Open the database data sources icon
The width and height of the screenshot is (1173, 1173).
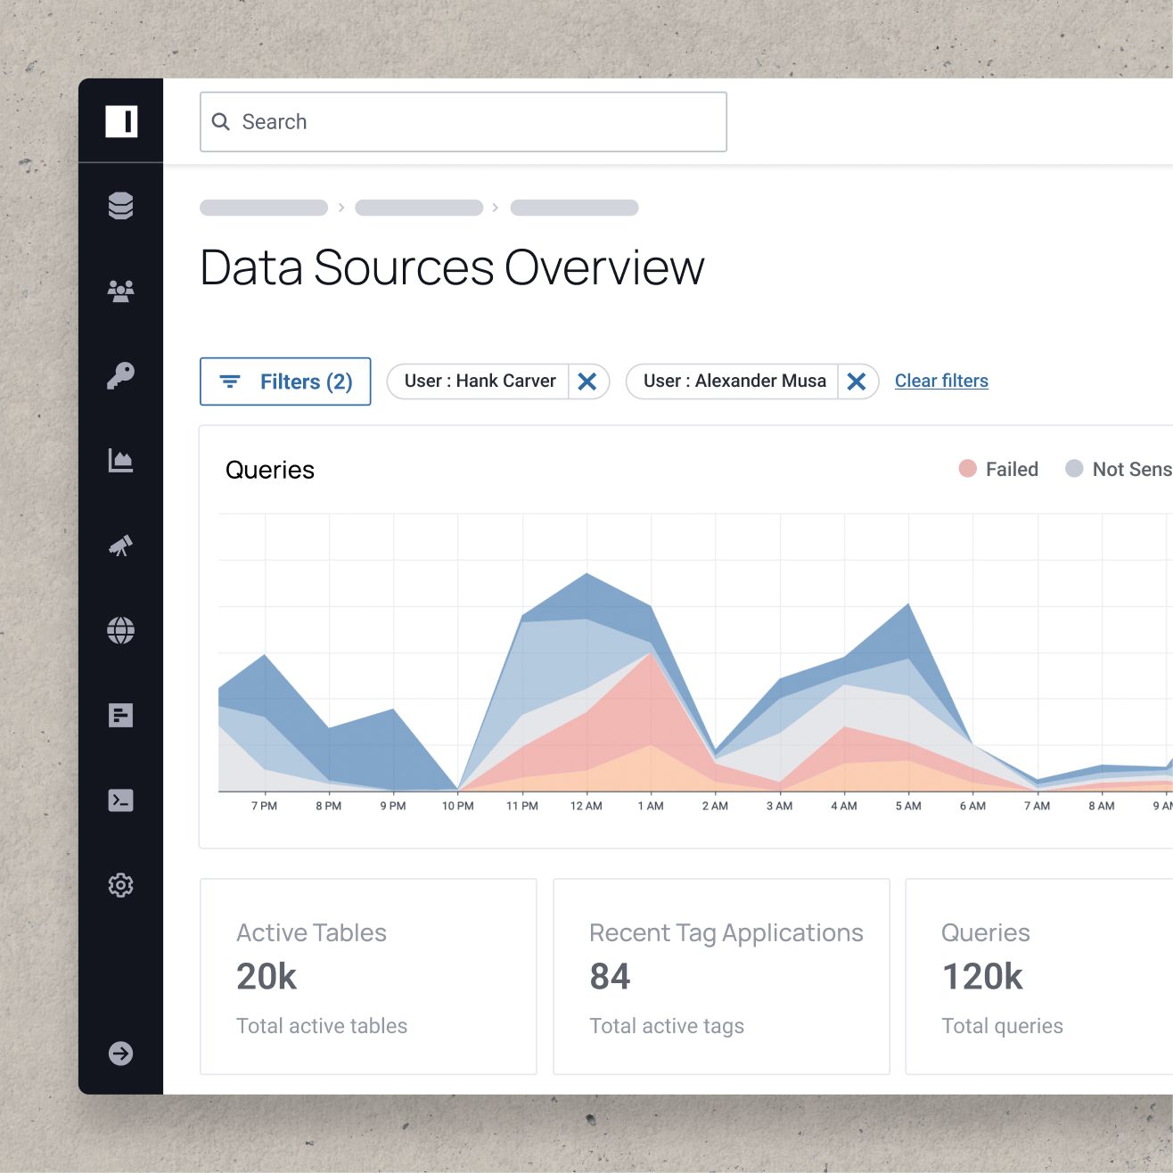[x=121, y=206]
